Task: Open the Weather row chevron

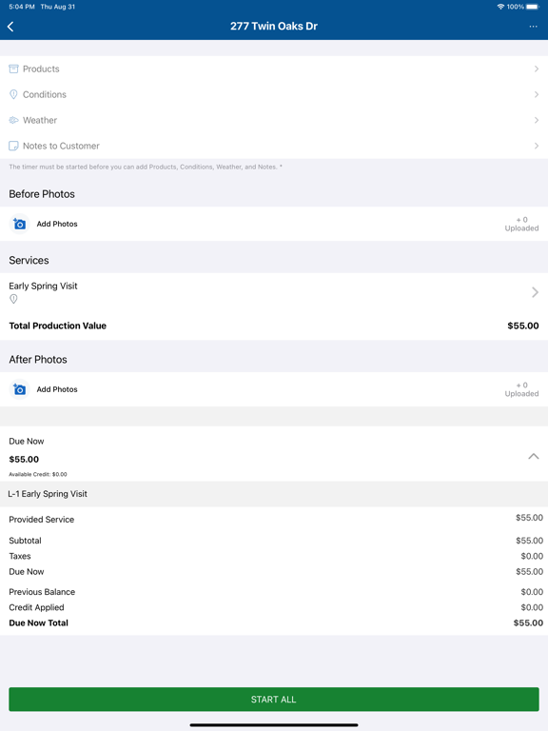Action: point(537,120)
